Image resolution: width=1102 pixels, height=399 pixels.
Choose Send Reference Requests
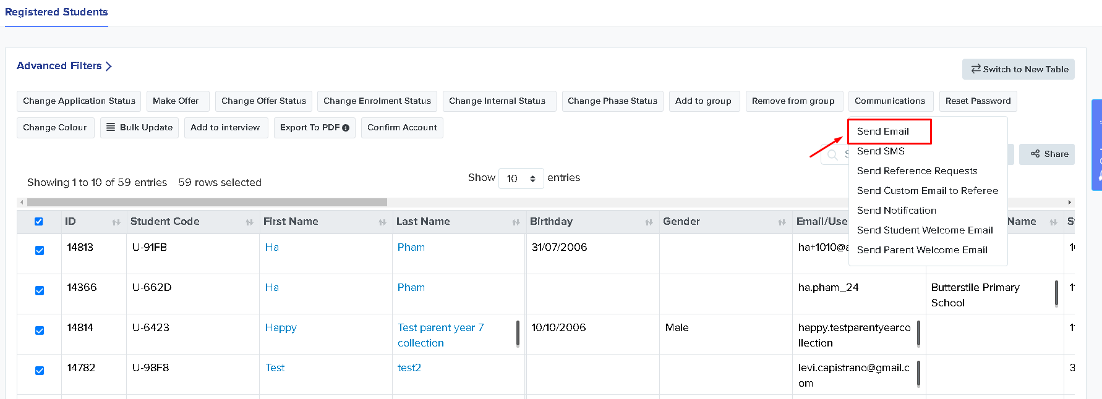917,171
